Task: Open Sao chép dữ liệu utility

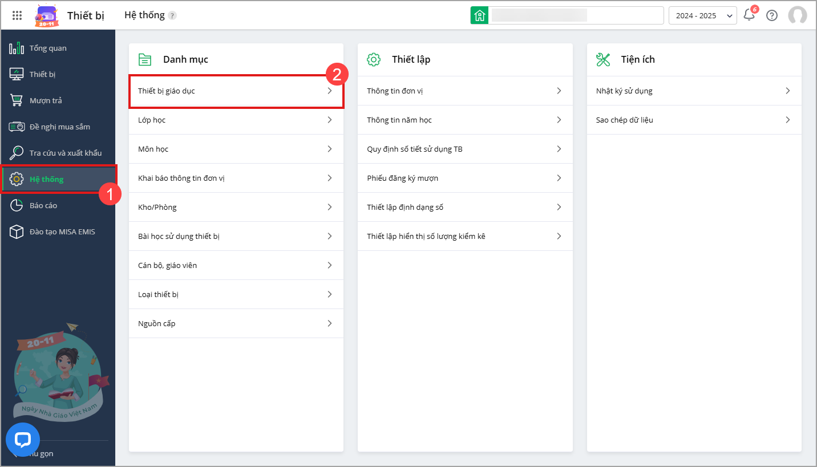Action: click(624, 120)
